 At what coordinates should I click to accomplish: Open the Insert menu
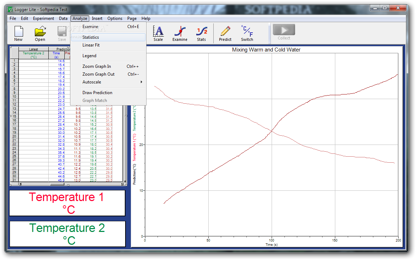pos(97,18)
